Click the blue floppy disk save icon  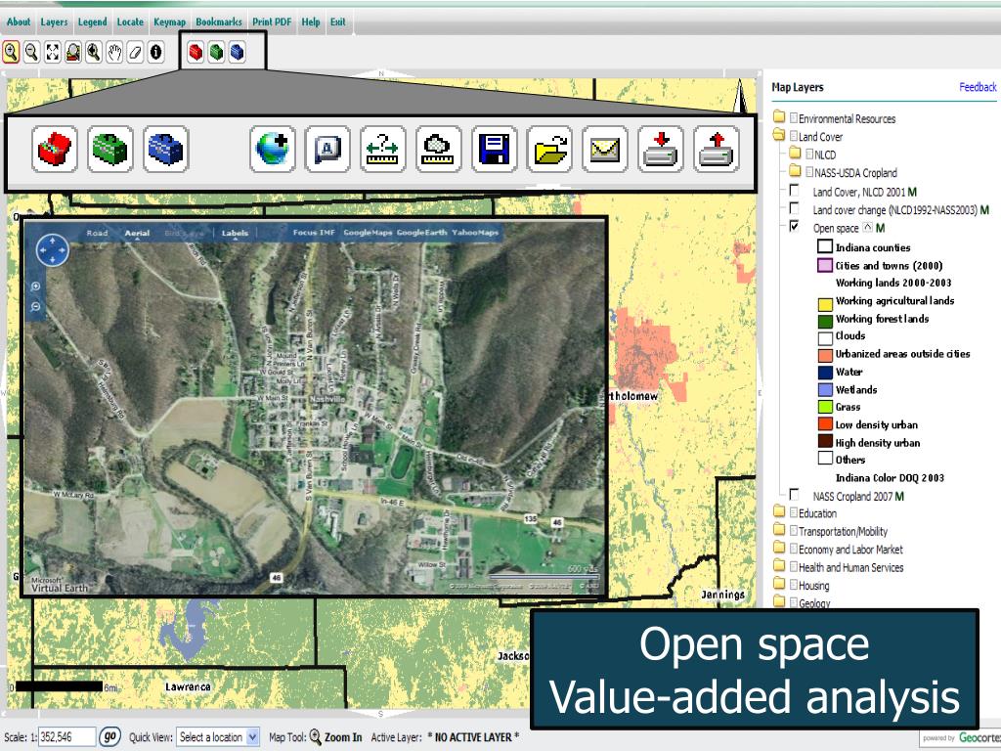coord(494,150)
